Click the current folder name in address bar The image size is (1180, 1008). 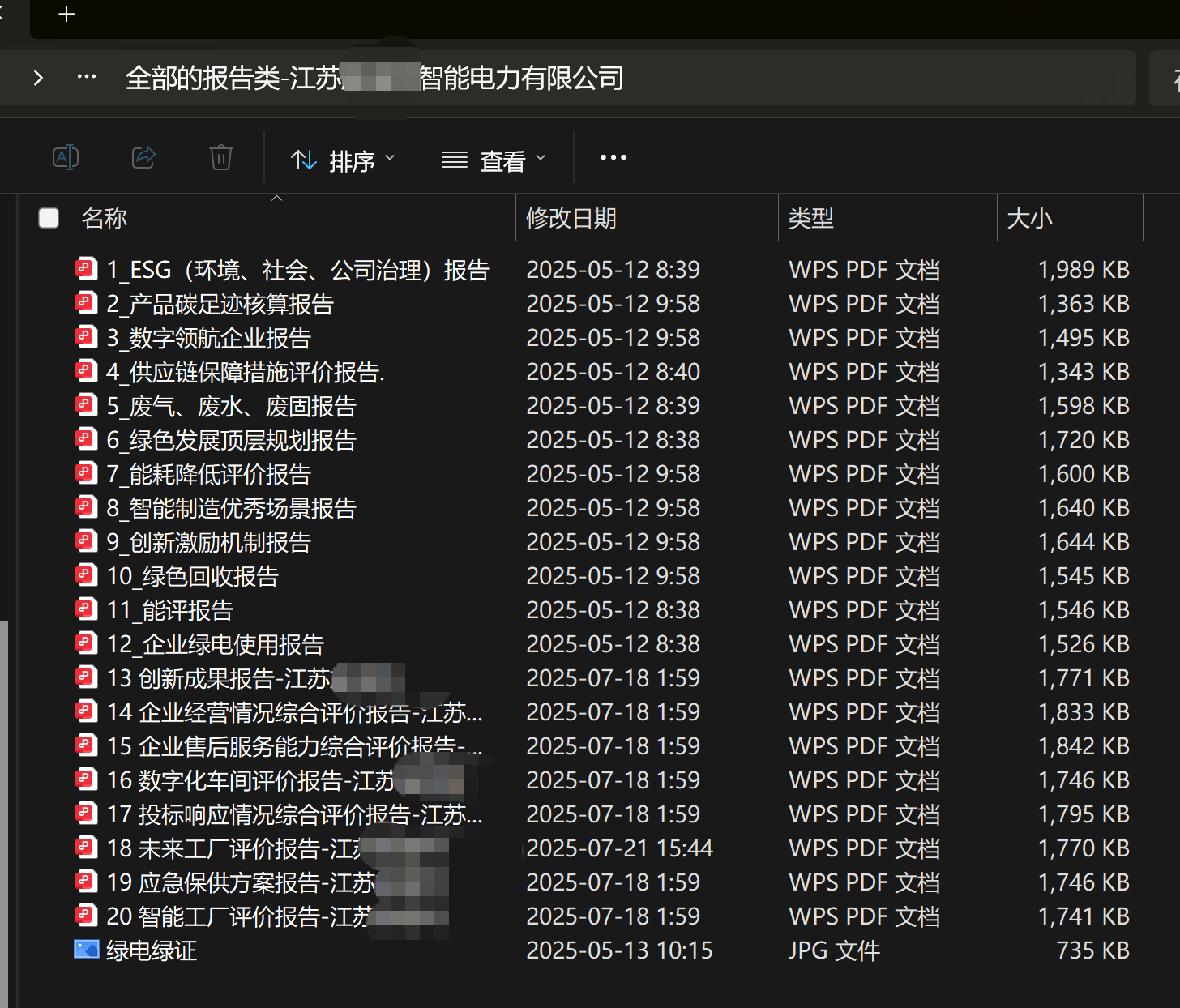(374, 78)
